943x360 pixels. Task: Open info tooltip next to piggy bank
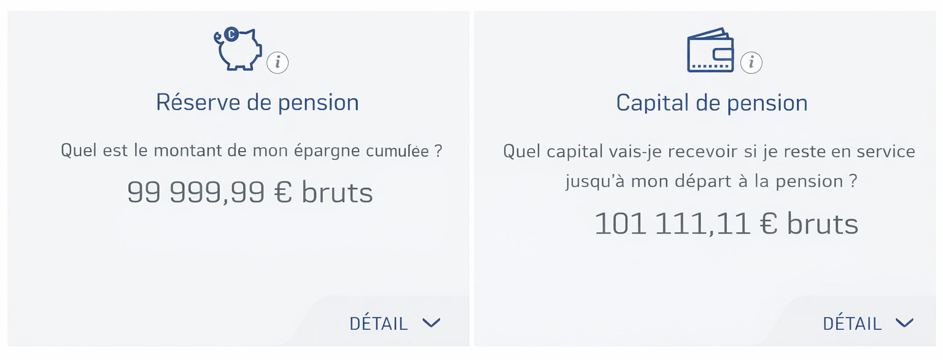tap(277, 62)
